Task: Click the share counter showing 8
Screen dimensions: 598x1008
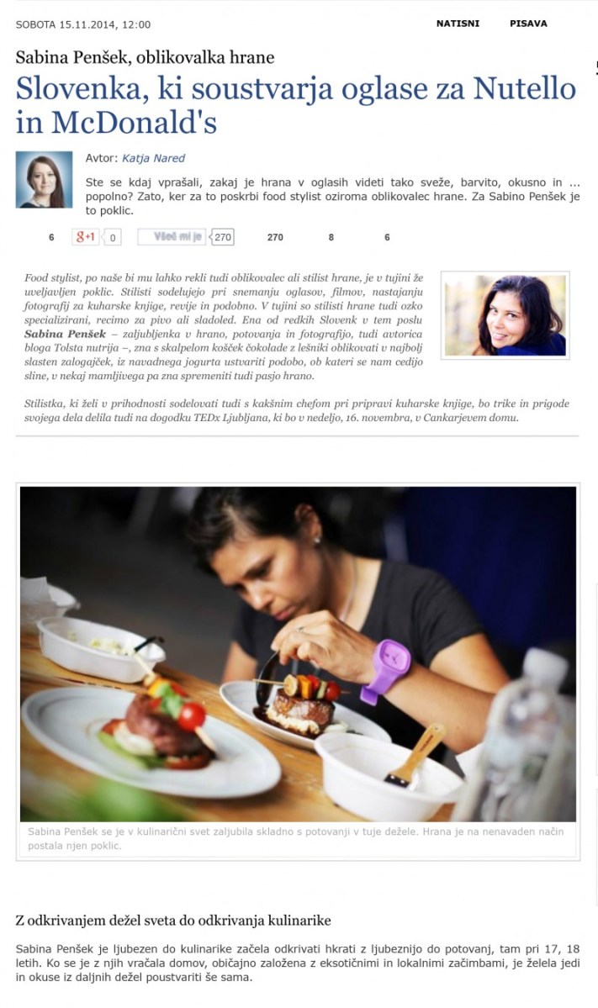Action: pyautogui.click(x=331, y=237)
